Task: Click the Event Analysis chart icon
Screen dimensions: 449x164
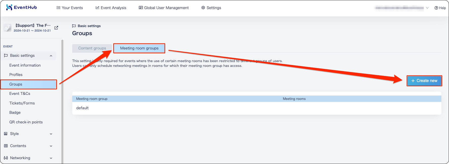Action: (97, 8)
